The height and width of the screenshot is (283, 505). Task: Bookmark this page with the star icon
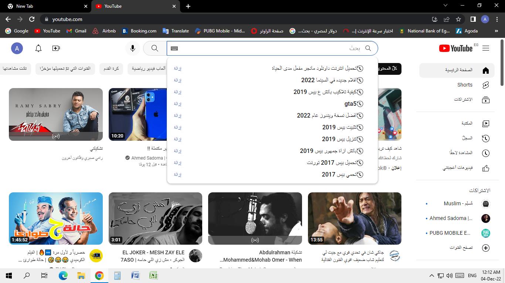point(458,19)
